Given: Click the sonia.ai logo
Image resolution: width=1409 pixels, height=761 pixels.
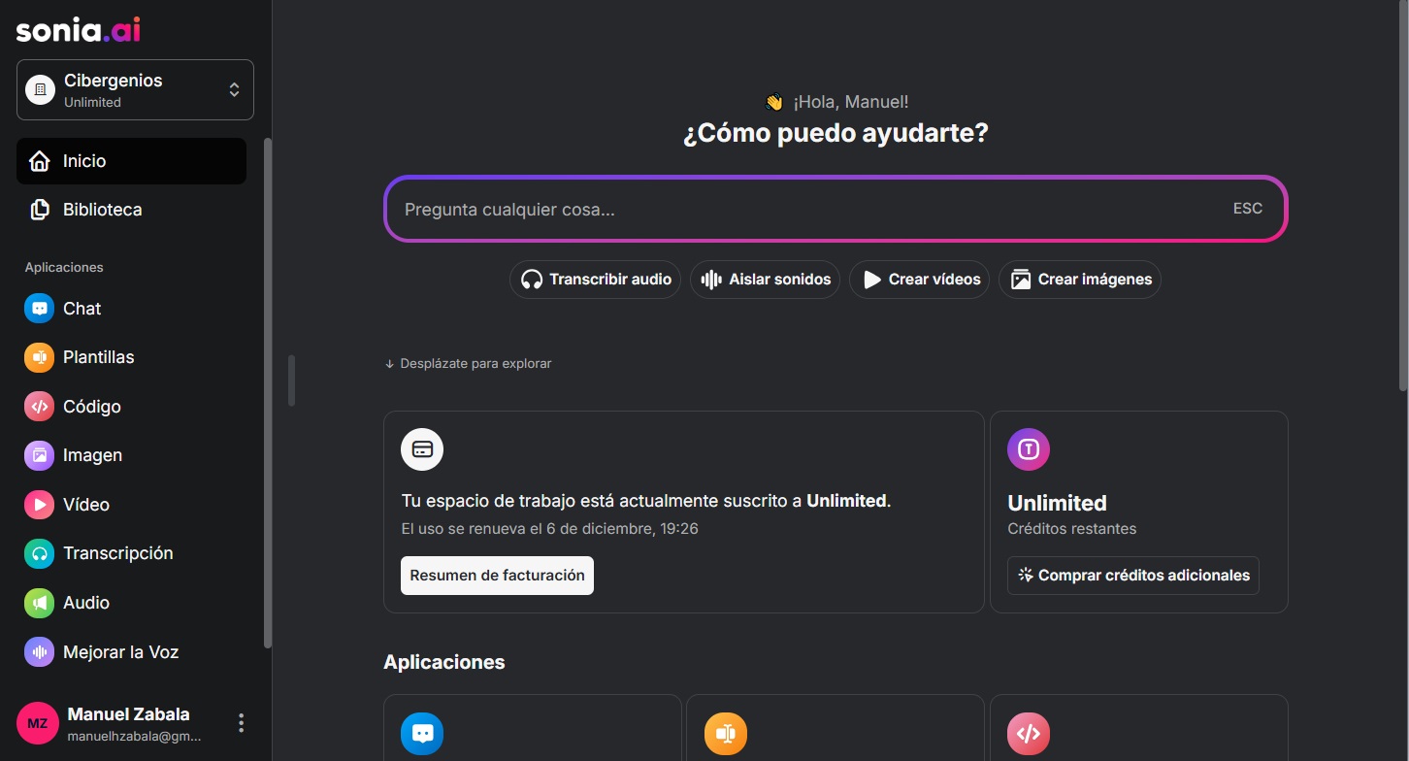Looking at the screenshot, I should (x=79, y=30).
